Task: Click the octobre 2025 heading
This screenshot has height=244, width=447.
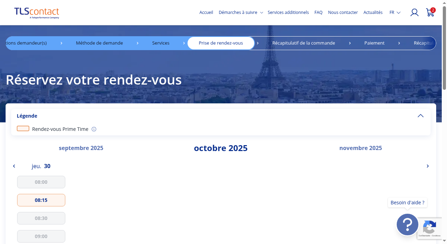Action: (221, 148)
